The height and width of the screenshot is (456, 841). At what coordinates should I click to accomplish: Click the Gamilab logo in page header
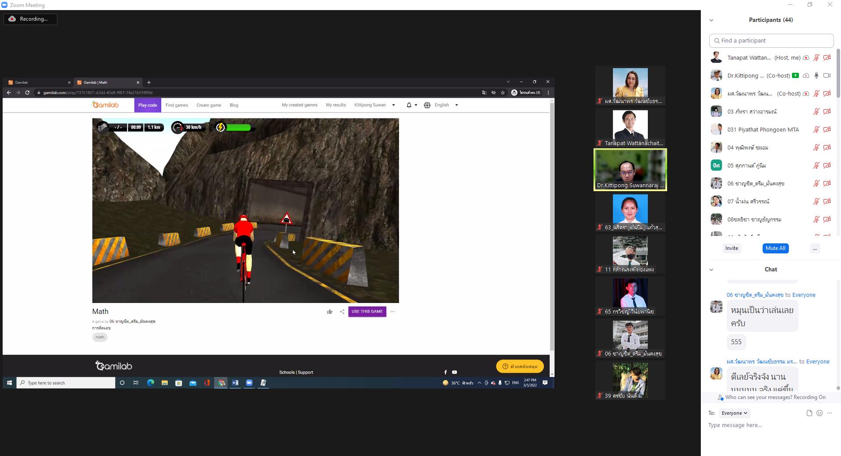[x=106, y=105]
